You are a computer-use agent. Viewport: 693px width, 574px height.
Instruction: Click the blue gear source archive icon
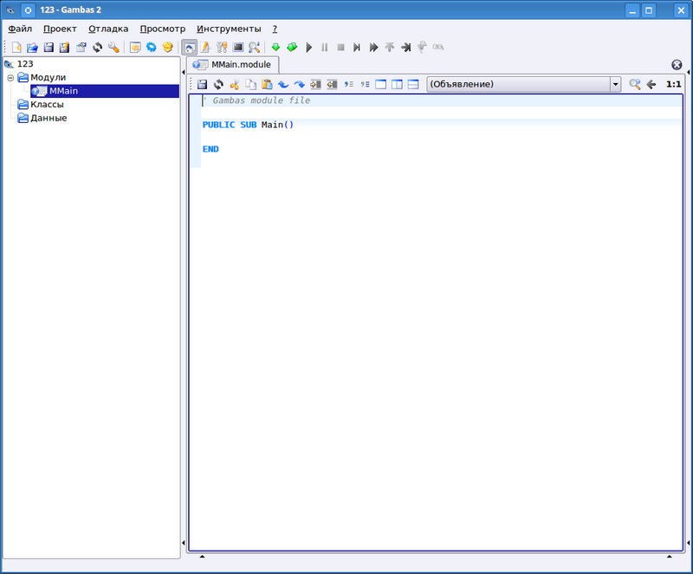point(151,47)
